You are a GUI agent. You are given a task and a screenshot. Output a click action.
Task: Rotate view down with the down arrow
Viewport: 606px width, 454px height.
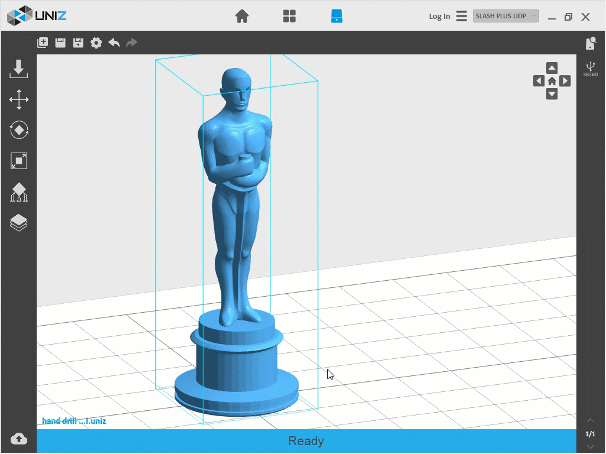click(552, 94)
